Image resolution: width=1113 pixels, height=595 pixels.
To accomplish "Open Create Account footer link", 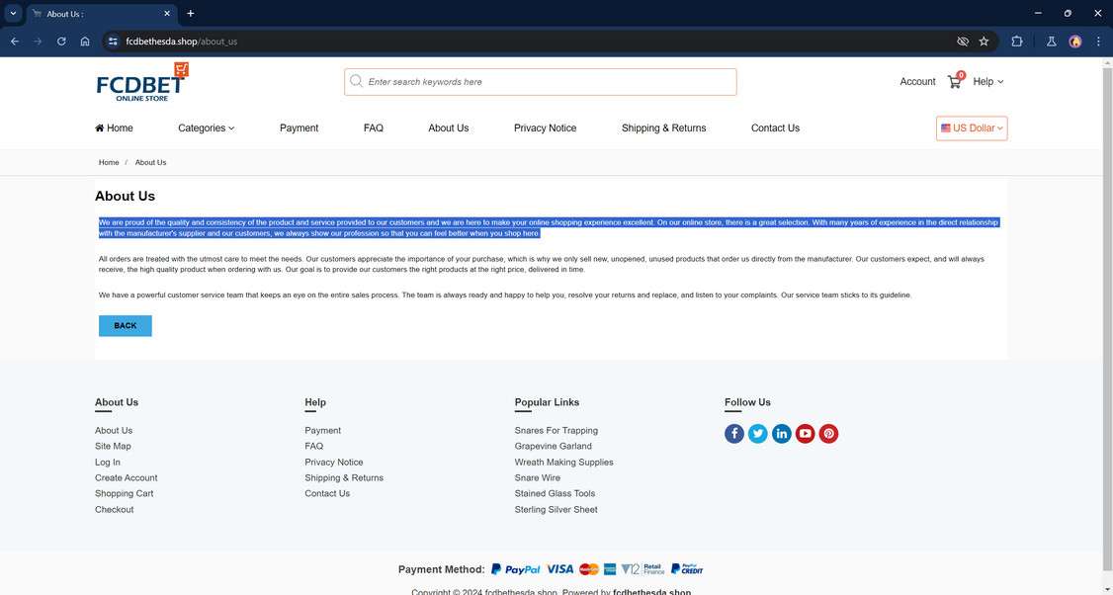I will (x=127, y=477).
